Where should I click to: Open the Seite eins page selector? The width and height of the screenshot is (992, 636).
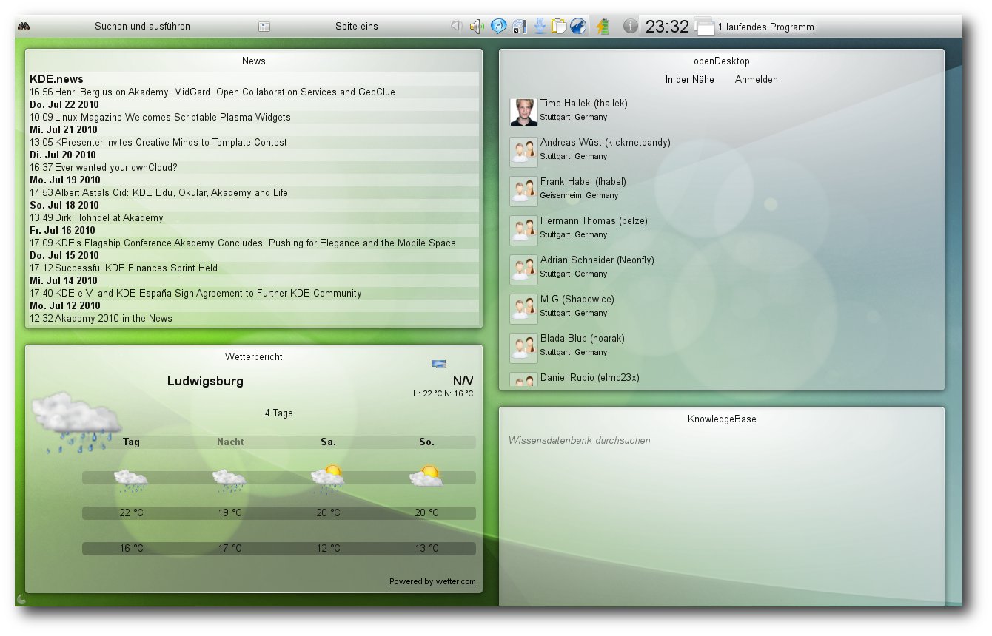pyautogui.click(x=357, y=27)
